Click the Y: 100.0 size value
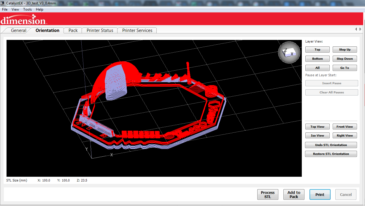This screenshot has height=206, width=365. point(64,180)
